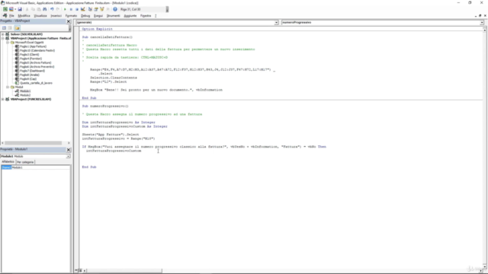Open the Project Explorer toolbar icon
Screen dimensions: 488x274
click(90, 9)
